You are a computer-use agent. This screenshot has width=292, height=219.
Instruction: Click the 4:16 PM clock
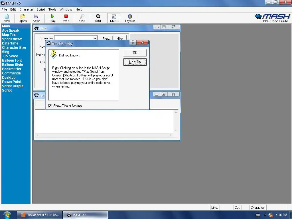coord(281,215)
